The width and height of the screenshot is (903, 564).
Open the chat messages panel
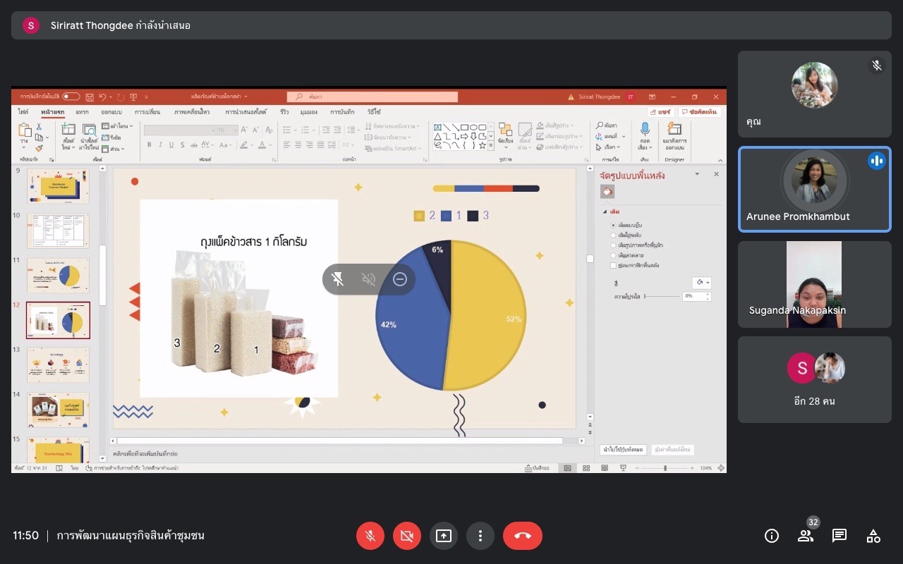pos(839,536)
